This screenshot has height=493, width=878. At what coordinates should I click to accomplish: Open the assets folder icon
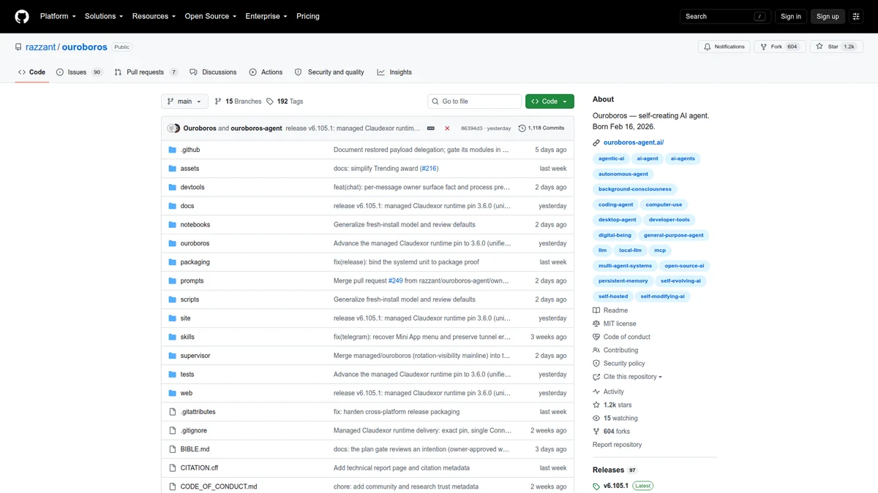173,169
